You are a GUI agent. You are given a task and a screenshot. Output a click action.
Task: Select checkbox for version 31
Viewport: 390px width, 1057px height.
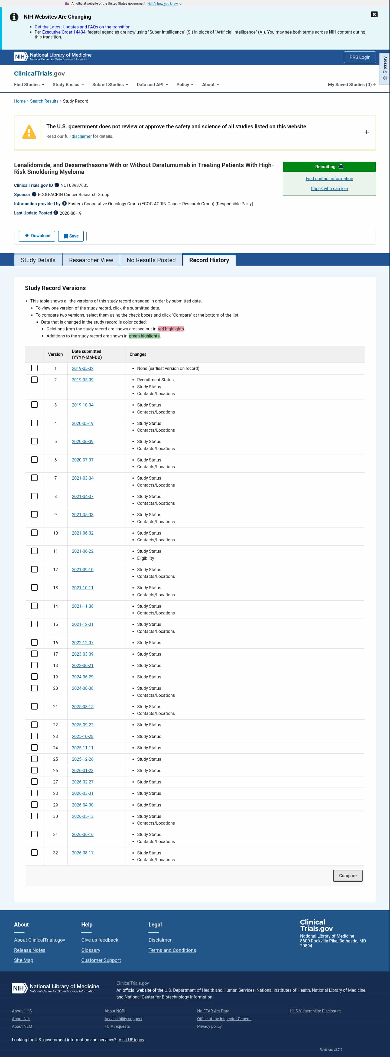point(34,834)
